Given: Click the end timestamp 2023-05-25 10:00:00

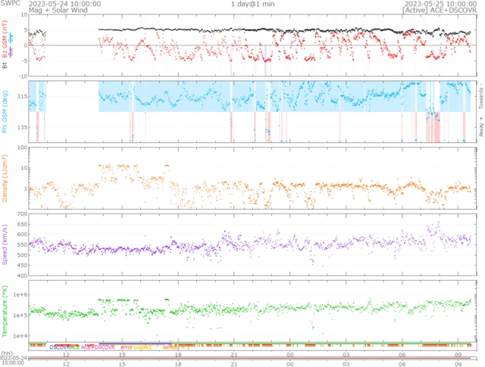Looking at the screenshot, I should [436, 4].
